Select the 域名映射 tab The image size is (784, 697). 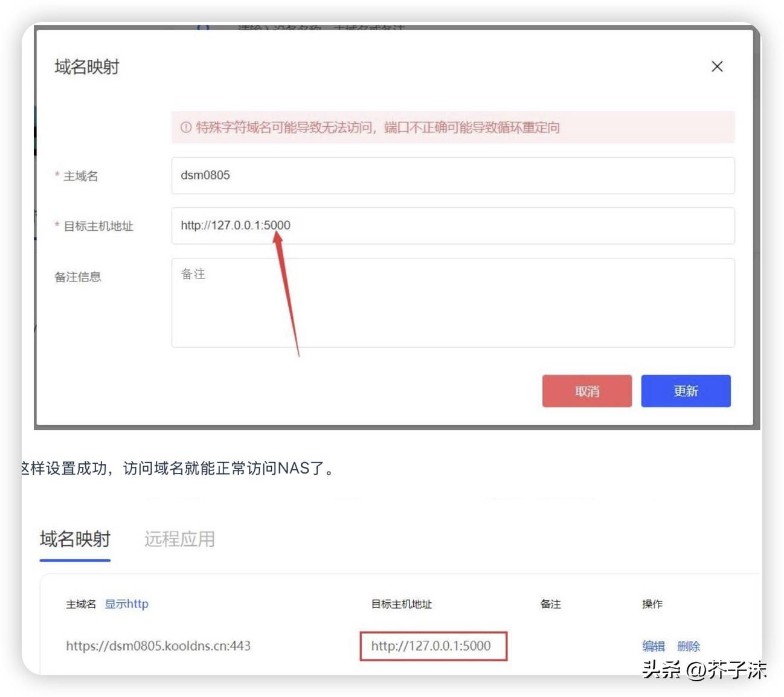click(x=74, y=541)
